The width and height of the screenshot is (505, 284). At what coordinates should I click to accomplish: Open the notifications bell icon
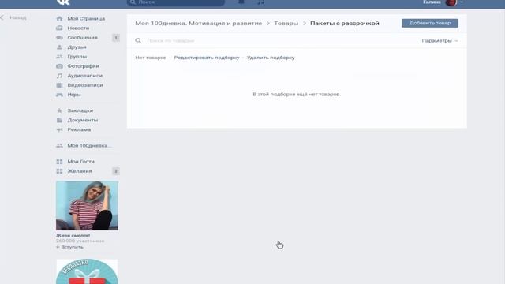click(241, 2)
